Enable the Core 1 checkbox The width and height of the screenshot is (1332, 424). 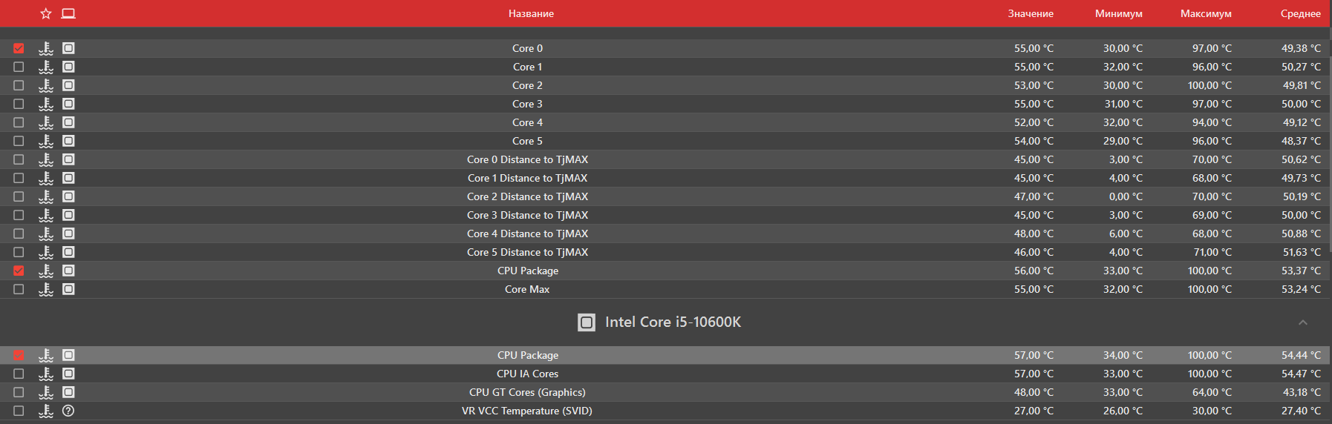tap(19, 67)
